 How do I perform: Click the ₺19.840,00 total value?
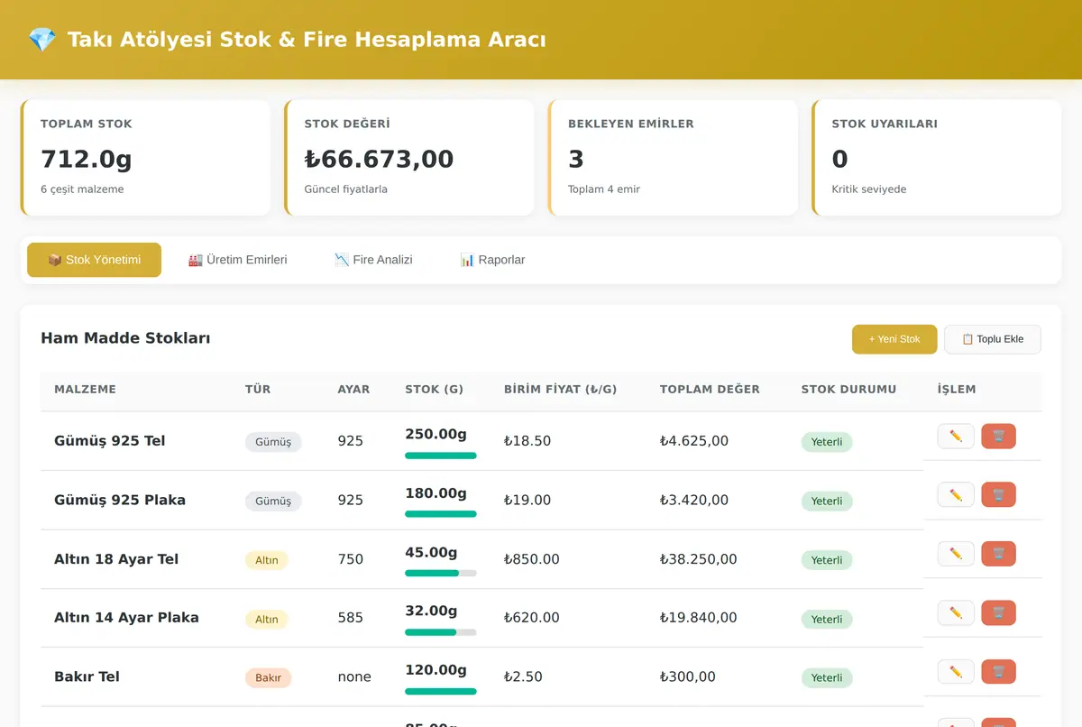pyautogui.click(x=699, y=618)
